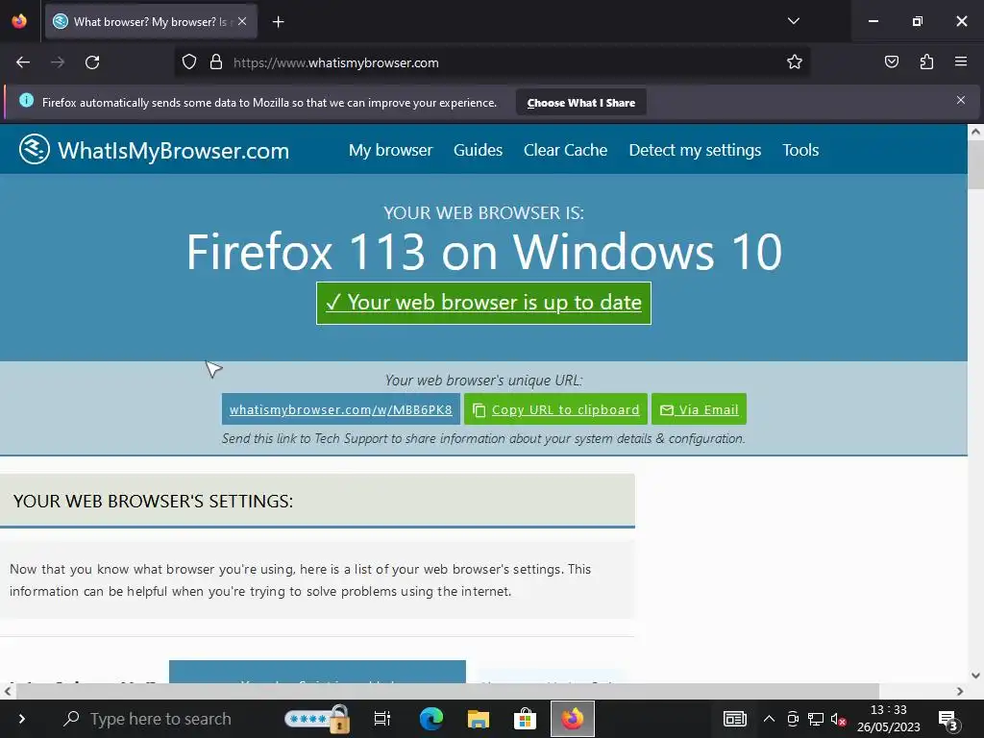Open Task View on the taskbar
This screenshot has width=984, height=738.
(x=381, y=719)
